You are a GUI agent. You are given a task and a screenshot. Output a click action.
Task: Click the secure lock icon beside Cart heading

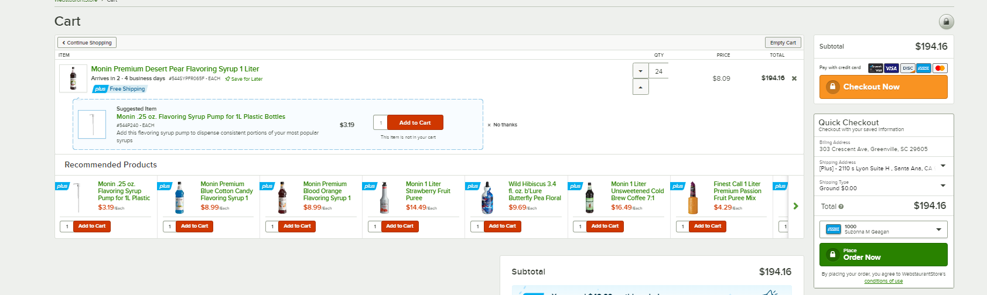pos(946,22)
